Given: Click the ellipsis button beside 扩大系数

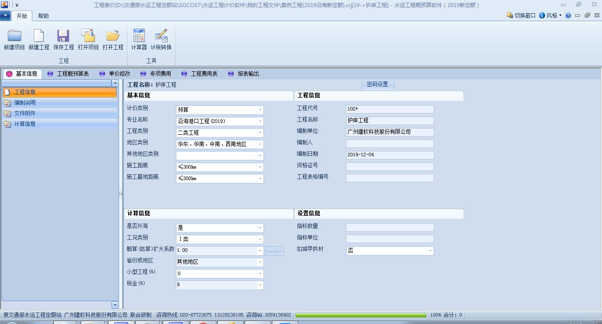Looking at the screenshot, I should coord(275,251).
